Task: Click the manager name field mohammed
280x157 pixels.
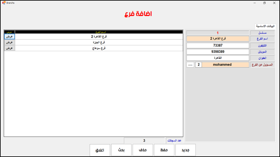Action: pos(225,65)
